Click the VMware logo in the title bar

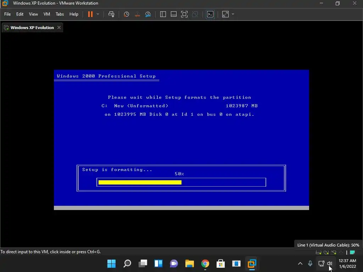5,3
